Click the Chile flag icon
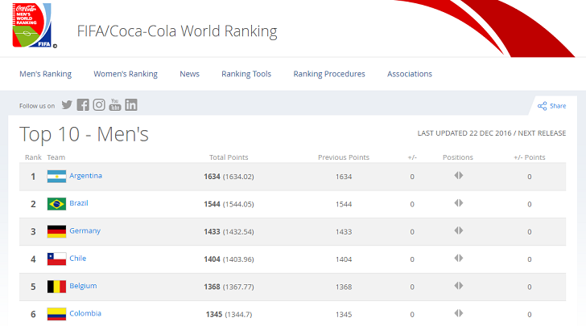586x326 pixels. [x=57, y=259]
